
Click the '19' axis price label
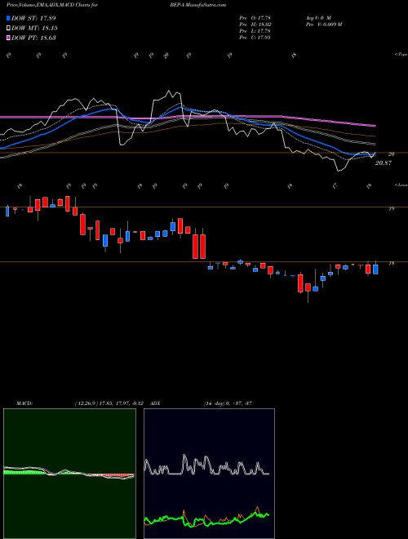click(x=391, y=208)
